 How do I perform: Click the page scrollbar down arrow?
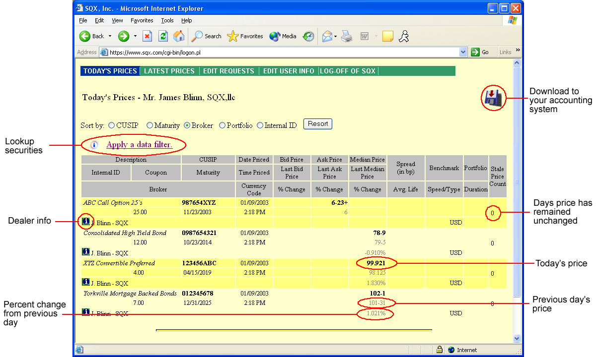[517, 338]
